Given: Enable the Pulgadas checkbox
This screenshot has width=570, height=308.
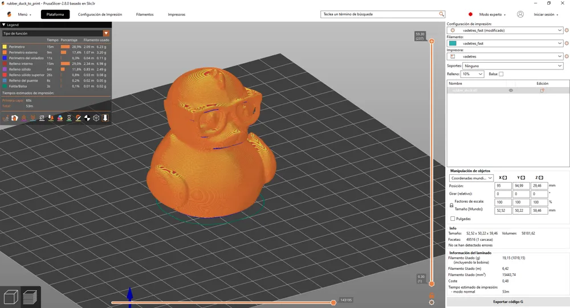Looking at the screenshot, I should (x=453, y=219).
